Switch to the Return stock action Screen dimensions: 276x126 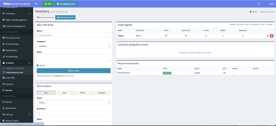[x=83, y=93]
